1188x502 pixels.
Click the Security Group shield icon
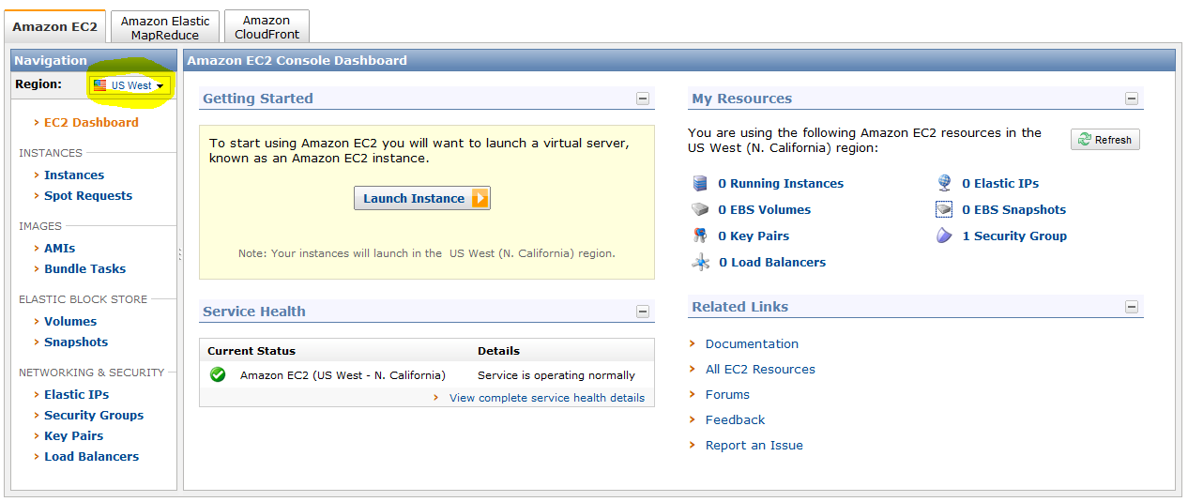(944, 236)
